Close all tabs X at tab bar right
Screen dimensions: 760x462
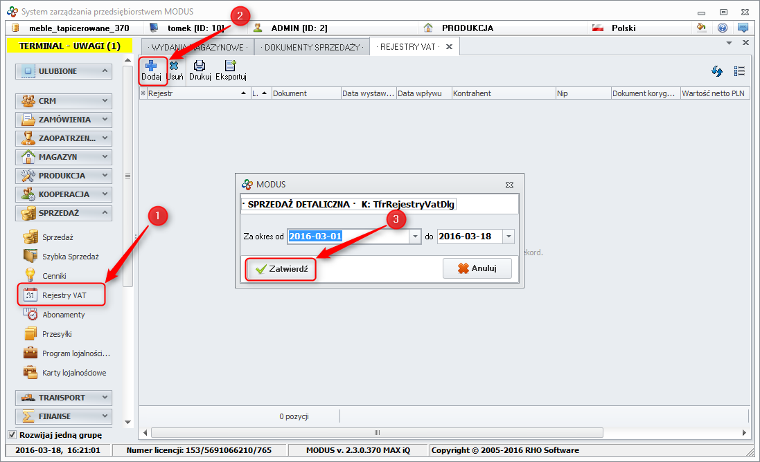(746, 43)
